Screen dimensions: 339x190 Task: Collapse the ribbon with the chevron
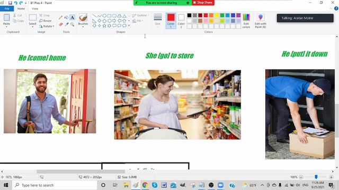[x=331, y=8]
